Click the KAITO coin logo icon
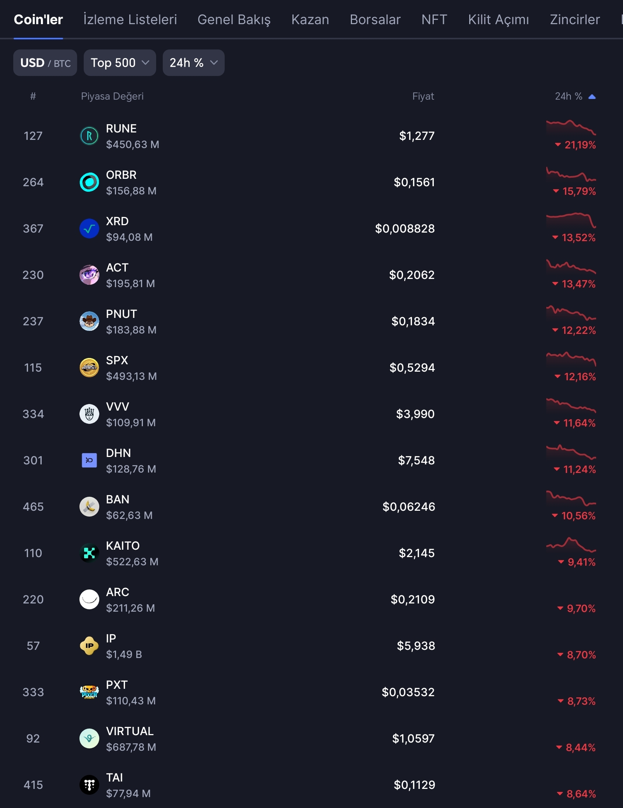This screenshot has height=808, width=623. (89, 553)
